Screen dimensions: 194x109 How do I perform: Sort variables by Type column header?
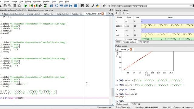tap(129, 18)
